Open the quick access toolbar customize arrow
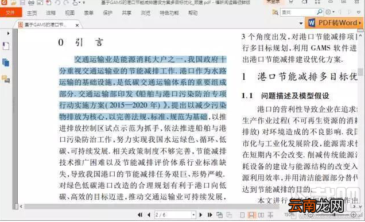 [84, 3]
